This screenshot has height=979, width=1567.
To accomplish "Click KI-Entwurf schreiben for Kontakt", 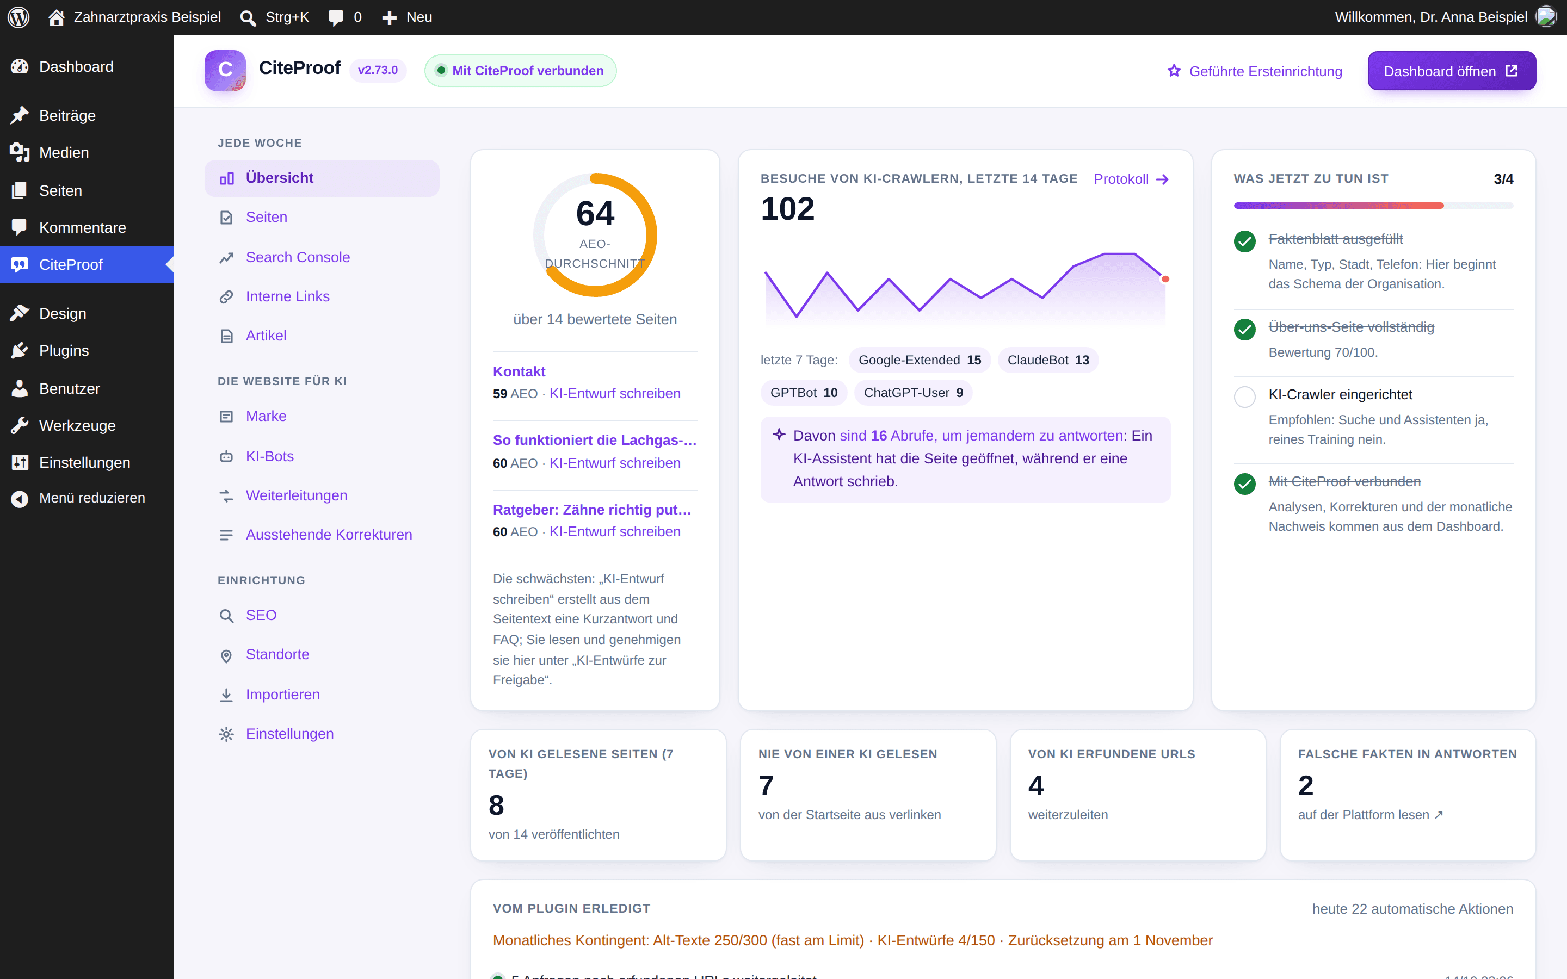I will 614,393.
